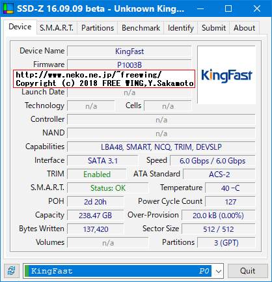Click the Bytes Written label
Image resolution: width=272 pixels, height=282 pixels.
coord(42,229)
